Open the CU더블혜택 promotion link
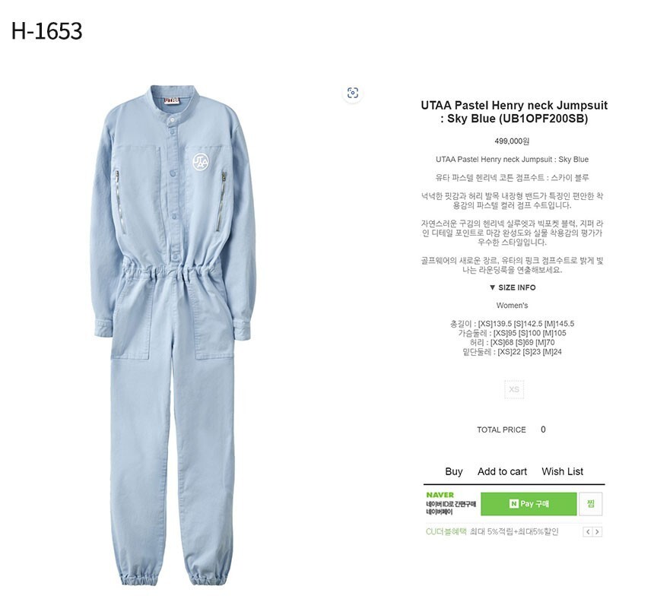Screen dimensions: 654x615 (x=446, y=531)
